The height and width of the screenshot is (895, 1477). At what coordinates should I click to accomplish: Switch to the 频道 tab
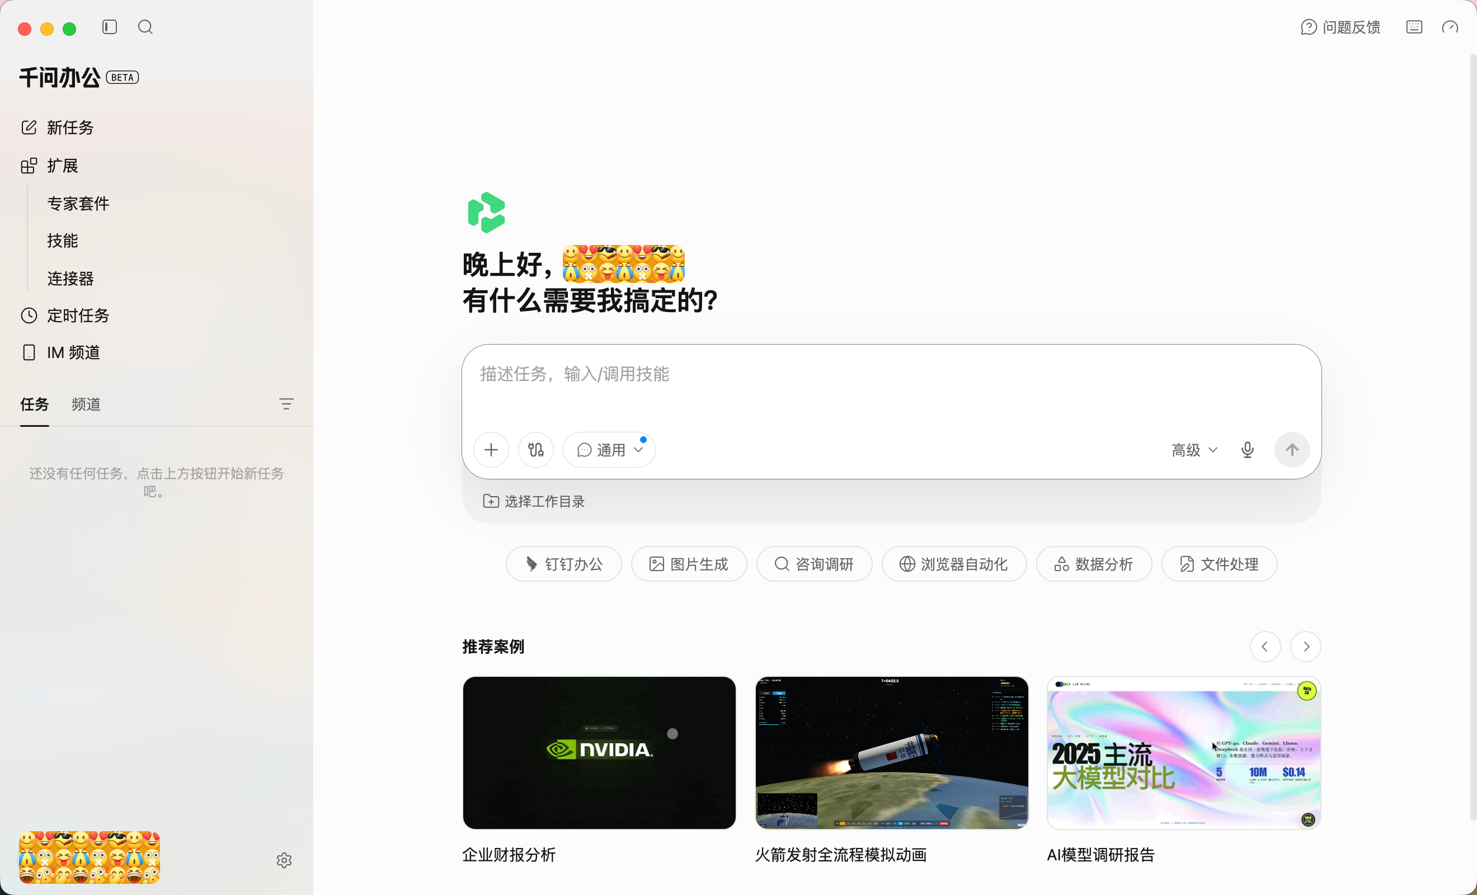click(x=86, y=404)
